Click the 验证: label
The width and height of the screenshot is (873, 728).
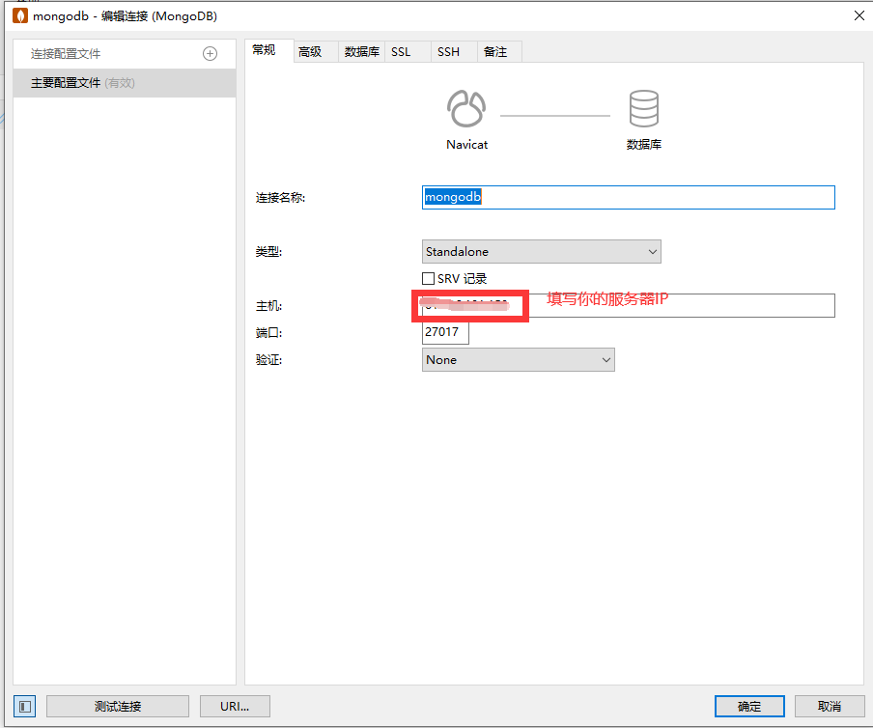tap(268, 359)
